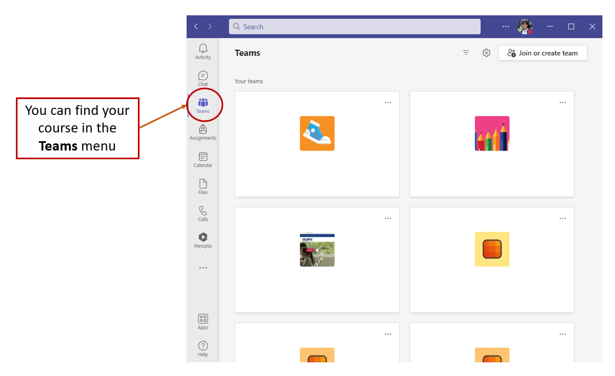Open more options on colored pencils team card

click(x=563, y=102)
